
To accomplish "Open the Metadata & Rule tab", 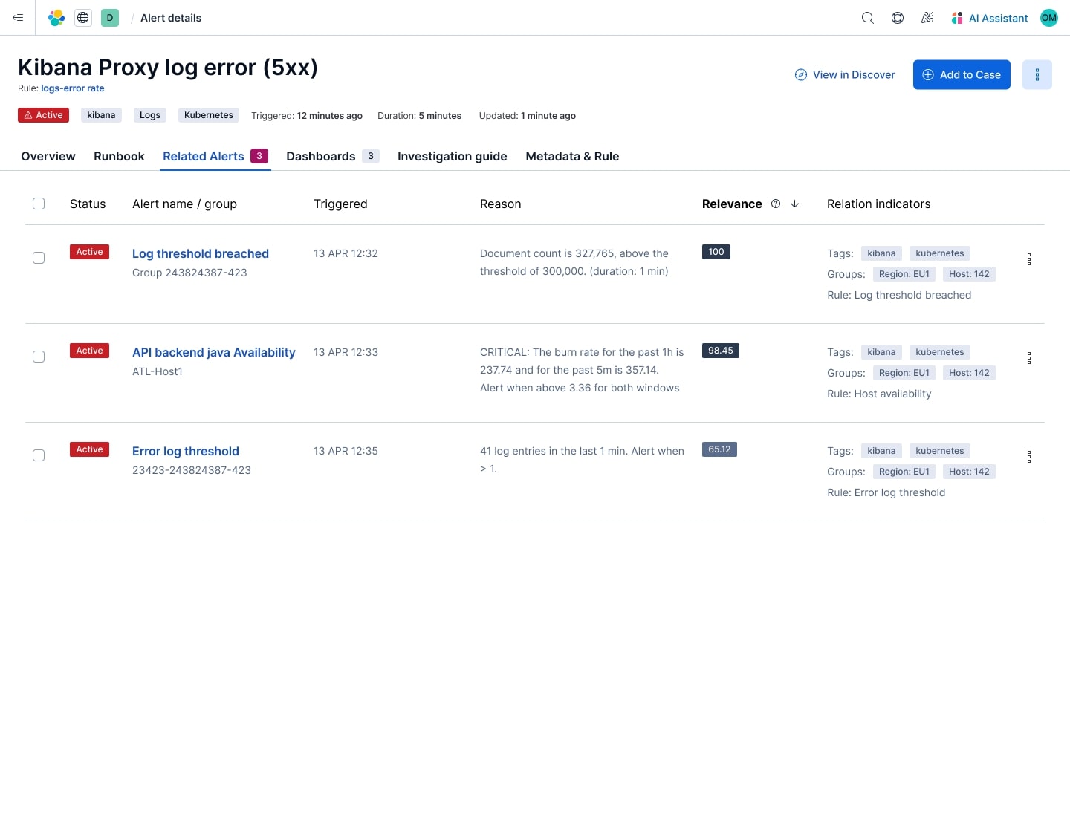I will (x=572, y=156).
